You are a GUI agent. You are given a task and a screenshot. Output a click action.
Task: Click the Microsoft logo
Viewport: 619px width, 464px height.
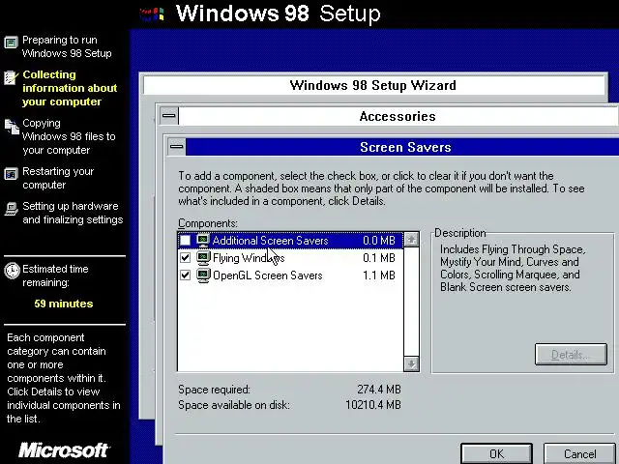[x=65, y=449]
